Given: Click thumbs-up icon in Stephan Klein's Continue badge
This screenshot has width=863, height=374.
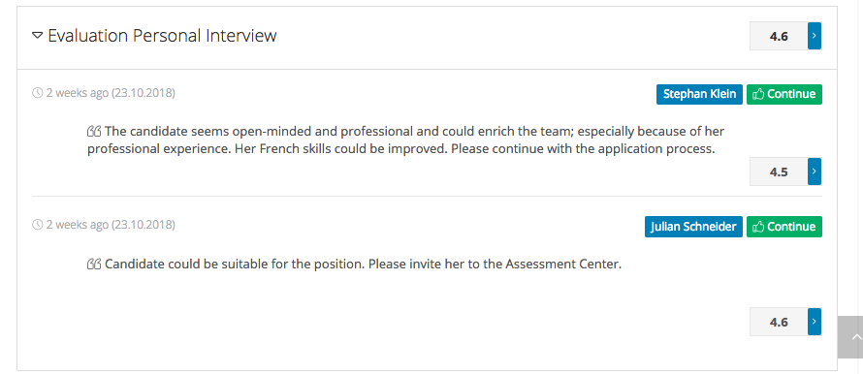Looking at the screenshot, I should tap(758, 94).
